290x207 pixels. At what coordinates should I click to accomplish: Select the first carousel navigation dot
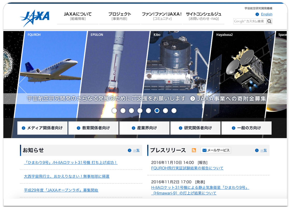point(115,111)
